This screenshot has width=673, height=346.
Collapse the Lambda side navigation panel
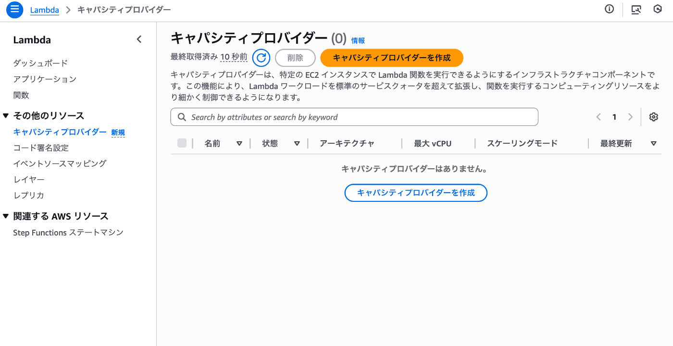point(139,39)
